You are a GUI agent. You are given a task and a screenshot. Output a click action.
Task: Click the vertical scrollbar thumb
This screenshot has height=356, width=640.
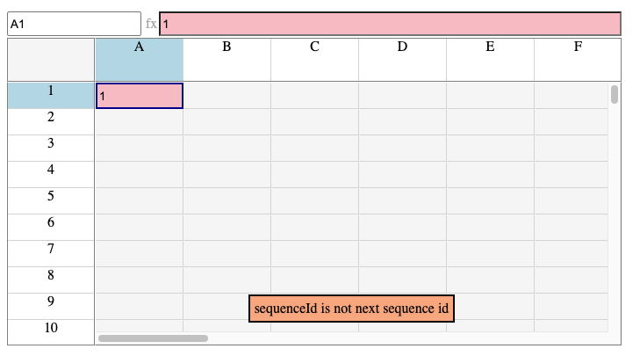pyautogui.click(x=615, y=94)
